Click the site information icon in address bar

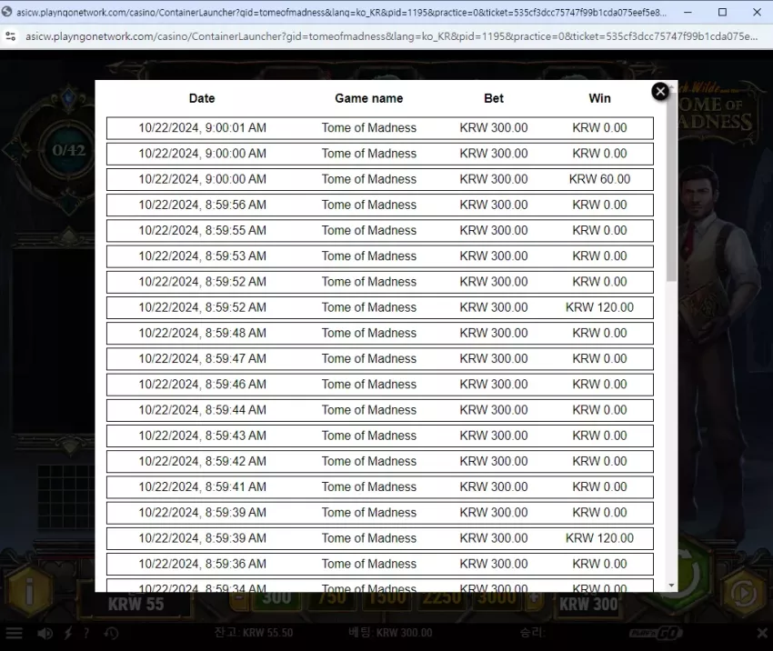click(10, 36)
